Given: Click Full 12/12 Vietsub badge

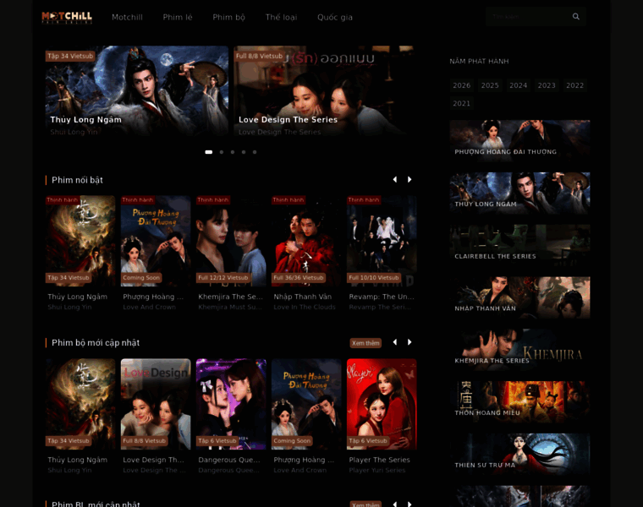Looking at the screenshot, I should pyautogui.click(x=223, y=278).
